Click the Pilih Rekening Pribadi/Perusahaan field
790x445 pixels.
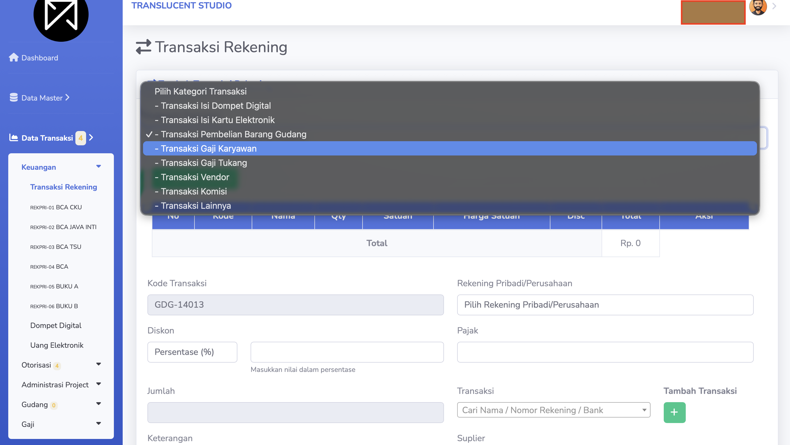click(x=605, y=305)
